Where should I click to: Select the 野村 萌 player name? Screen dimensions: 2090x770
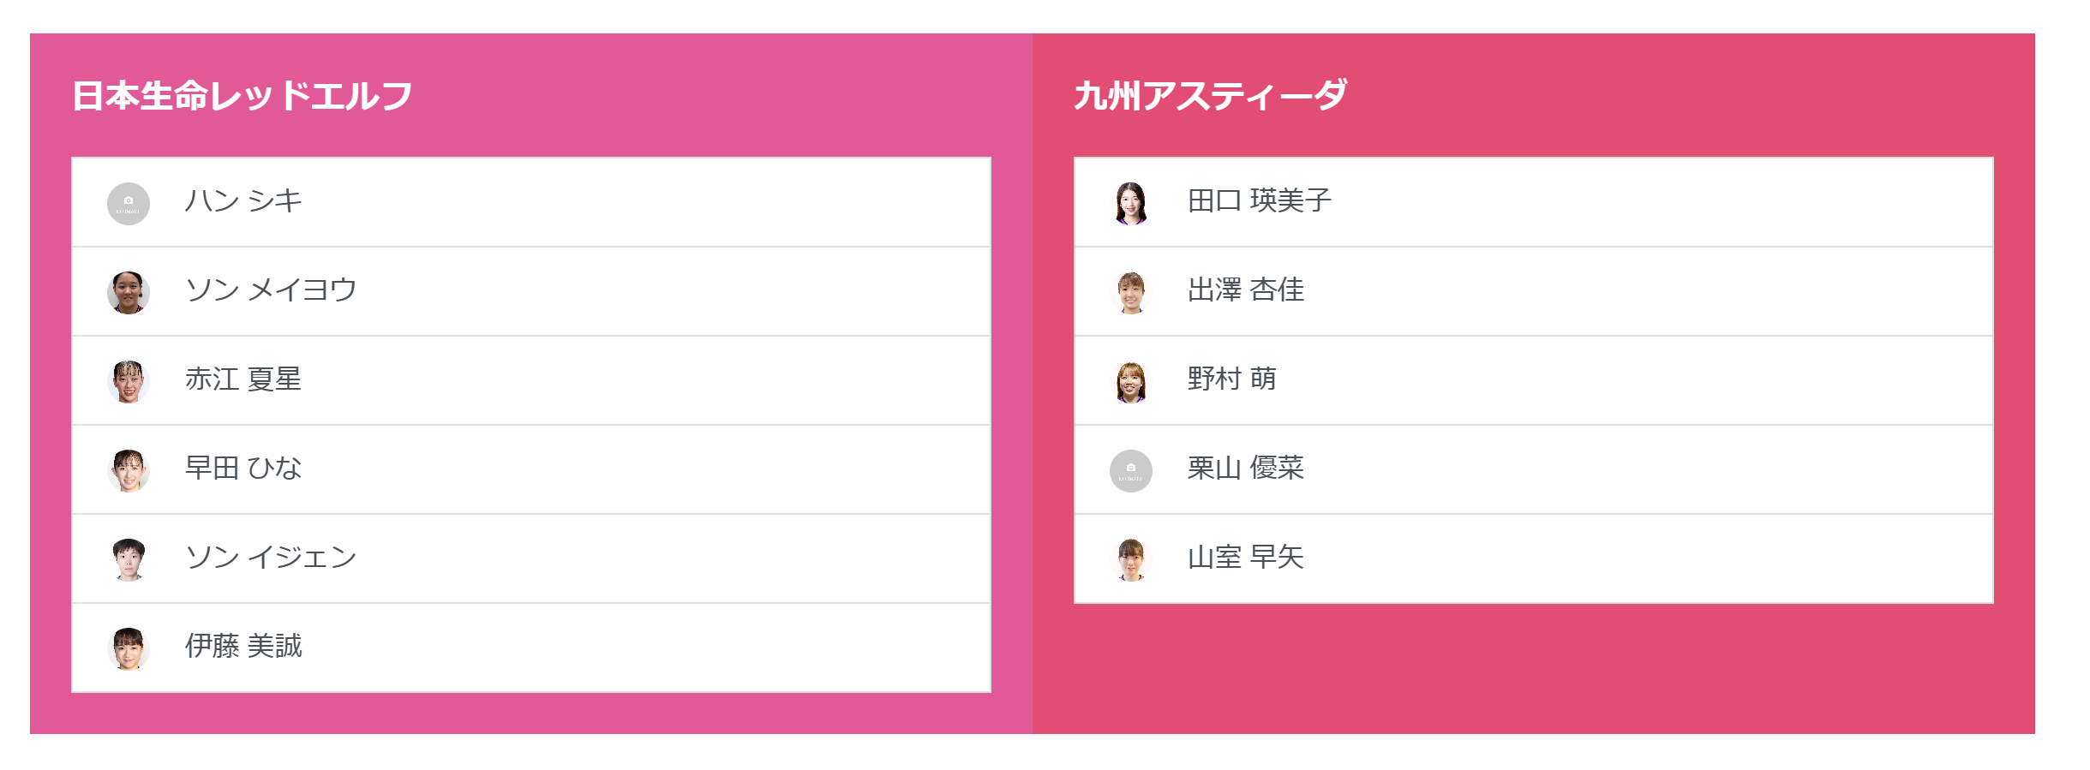pyautogui.click(x=1231, y=379)
